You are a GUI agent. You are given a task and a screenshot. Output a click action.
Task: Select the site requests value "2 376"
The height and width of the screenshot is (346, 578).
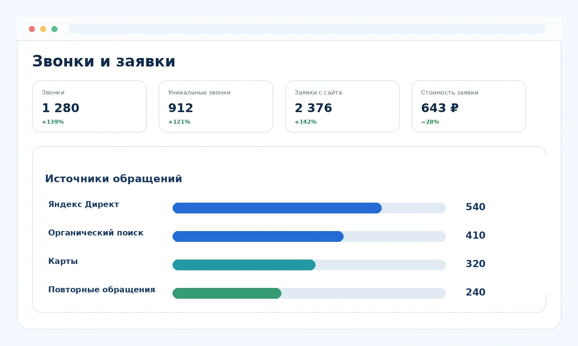[x=313, y=108]
